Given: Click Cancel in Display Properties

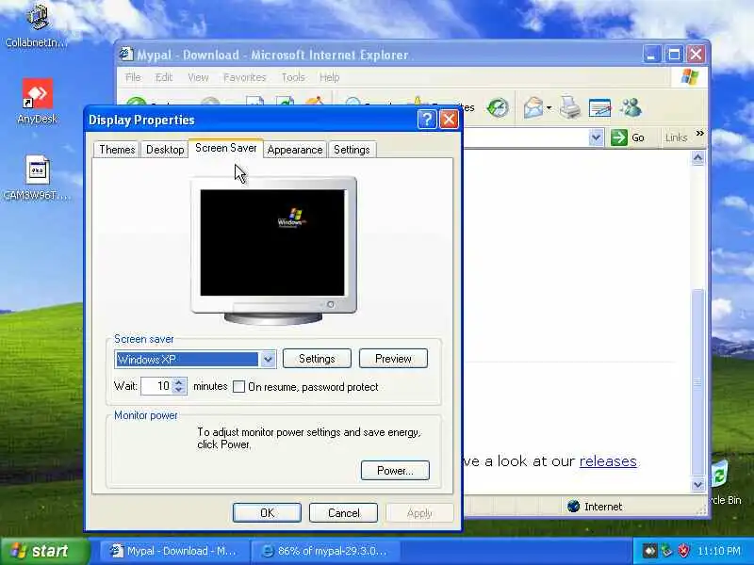Looking at the screenshot, I should point(343,513).
